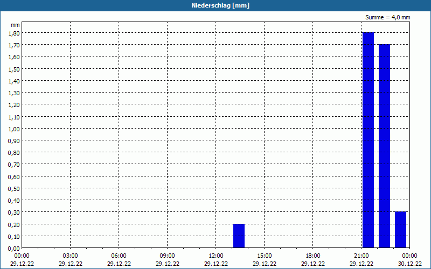The width and height of the screenshot is (431, 269).
Task: Click the 1,50 y-axis label
Action: tap(14, 69)
